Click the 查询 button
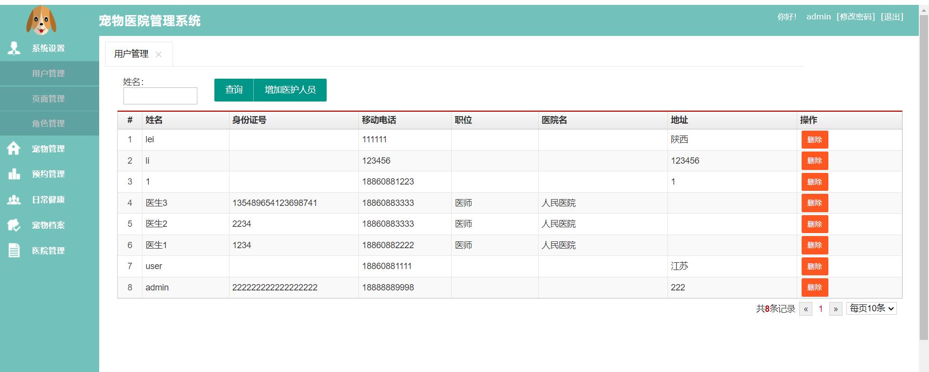 (234, 90)
